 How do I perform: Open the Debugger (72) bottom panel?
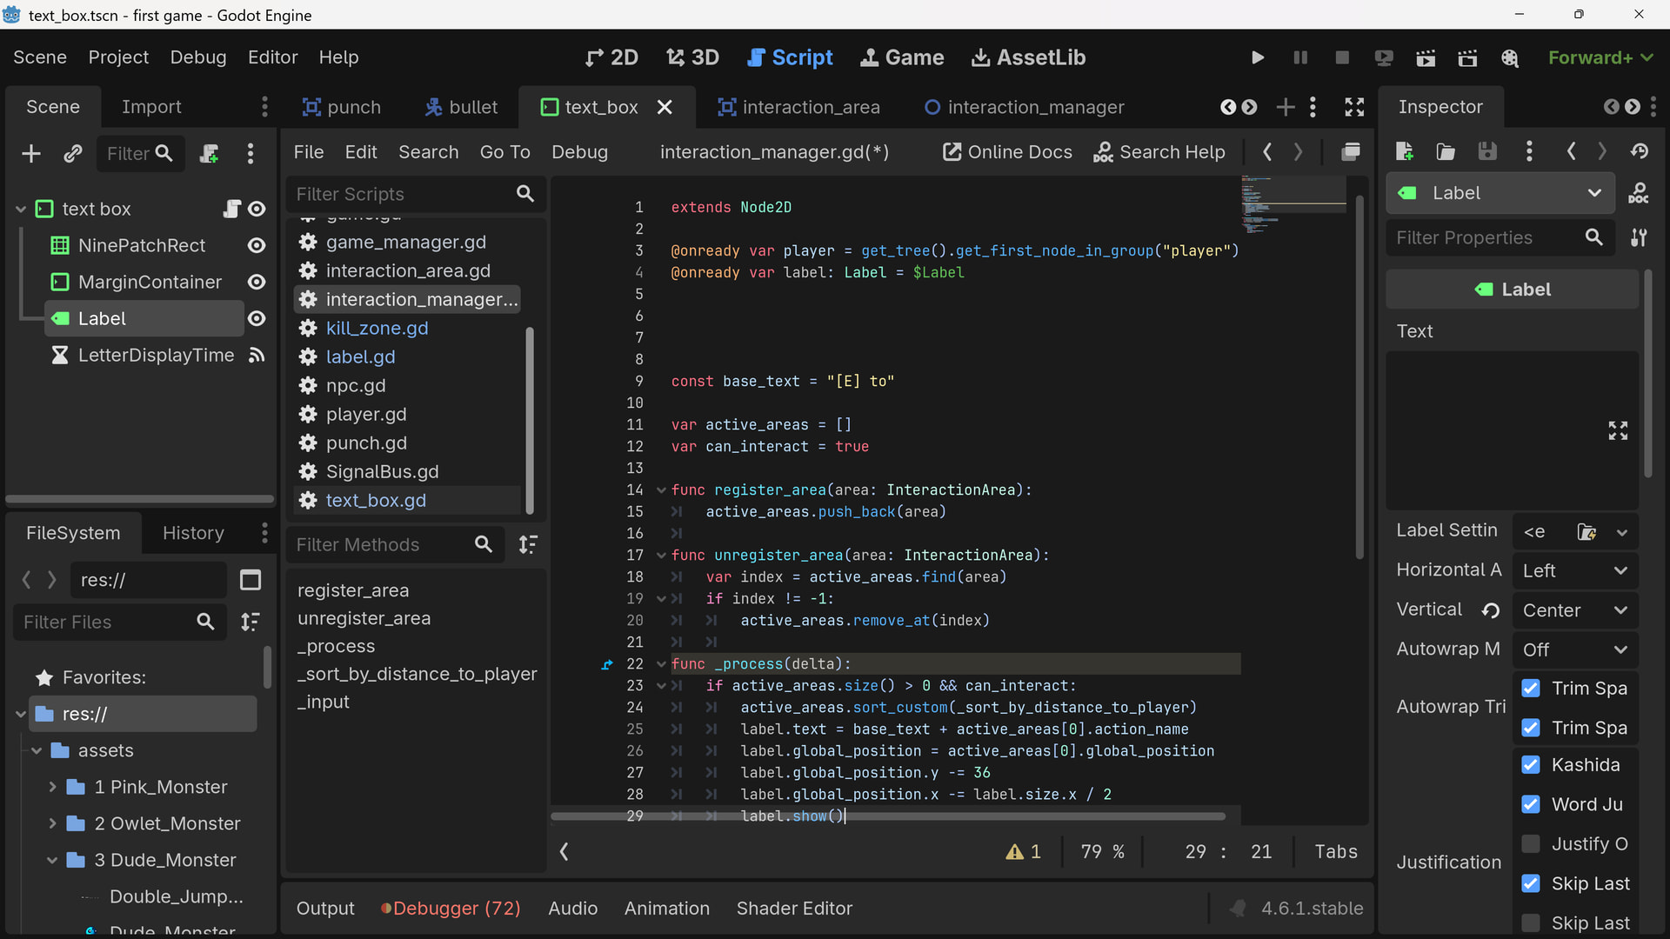click(x=451, y=908)
